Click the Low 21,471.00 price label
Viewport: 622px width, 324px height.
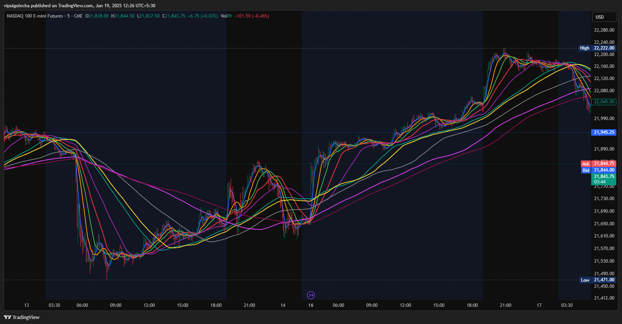tap(597, 280)
